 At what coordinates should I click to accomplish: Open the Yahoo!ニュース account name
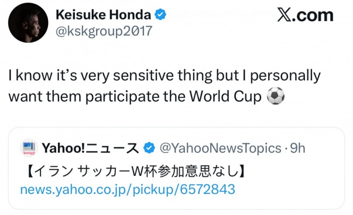click(90, 148)
